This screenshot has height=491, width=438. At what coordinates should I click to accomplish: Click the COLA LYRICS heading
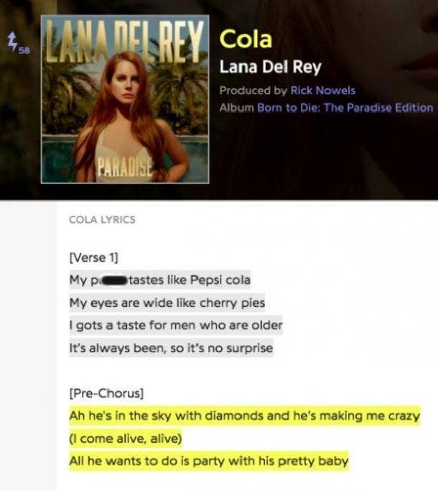coord(102,219)
